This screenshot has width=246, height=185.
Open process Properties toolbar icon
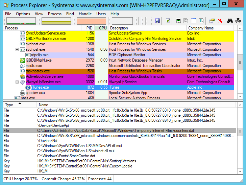212,21
